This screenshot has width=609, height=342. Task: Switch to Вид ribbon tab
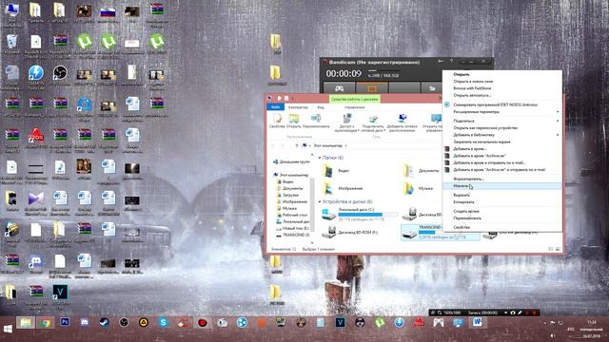pos(321,107)
